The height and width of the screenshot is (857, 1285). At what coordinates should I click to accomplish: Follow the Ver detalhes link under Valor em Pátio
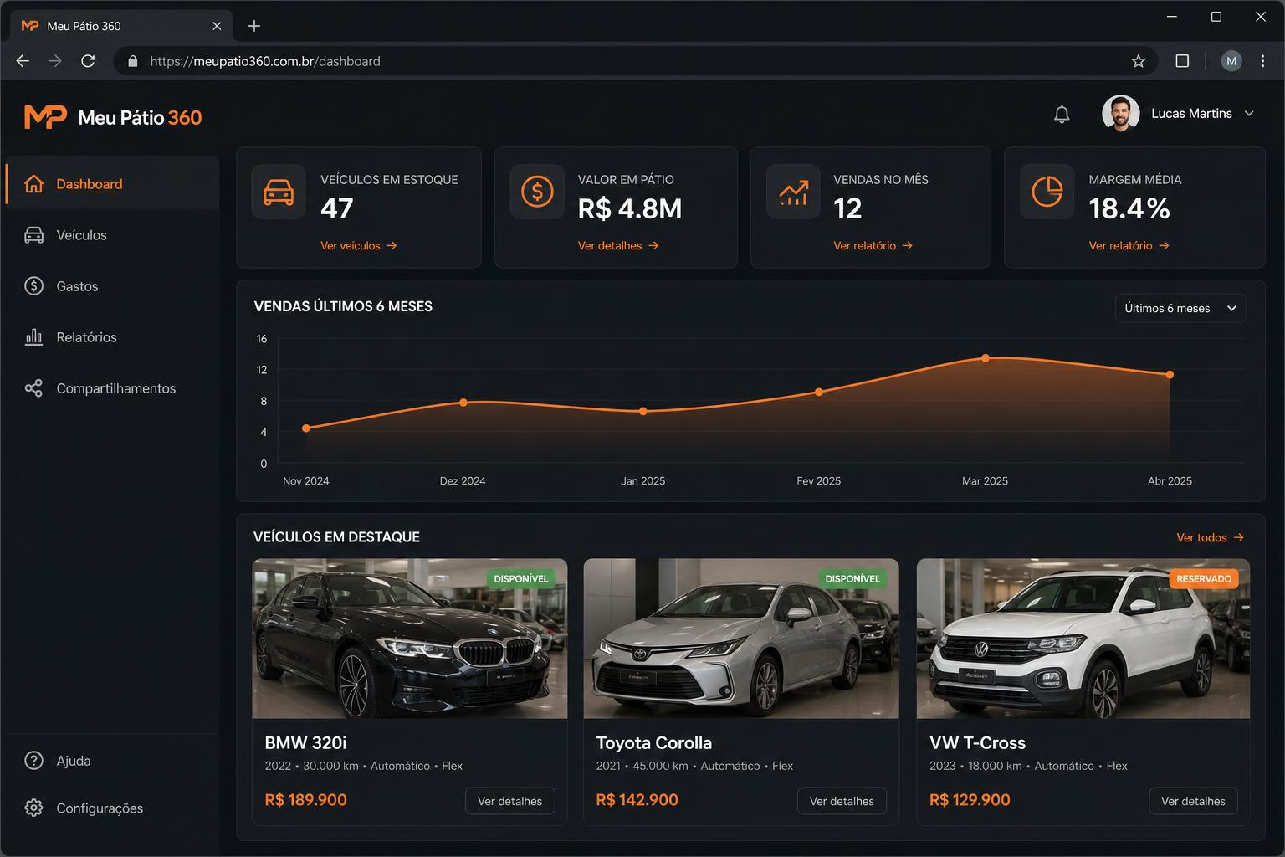[618, 246]
